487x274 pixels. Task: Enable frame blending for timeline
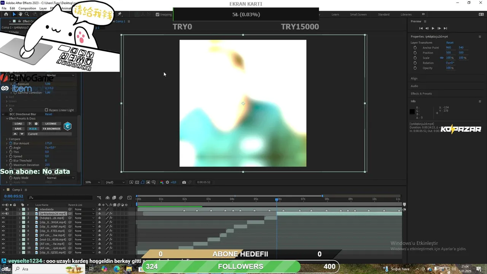pos(114,198)
